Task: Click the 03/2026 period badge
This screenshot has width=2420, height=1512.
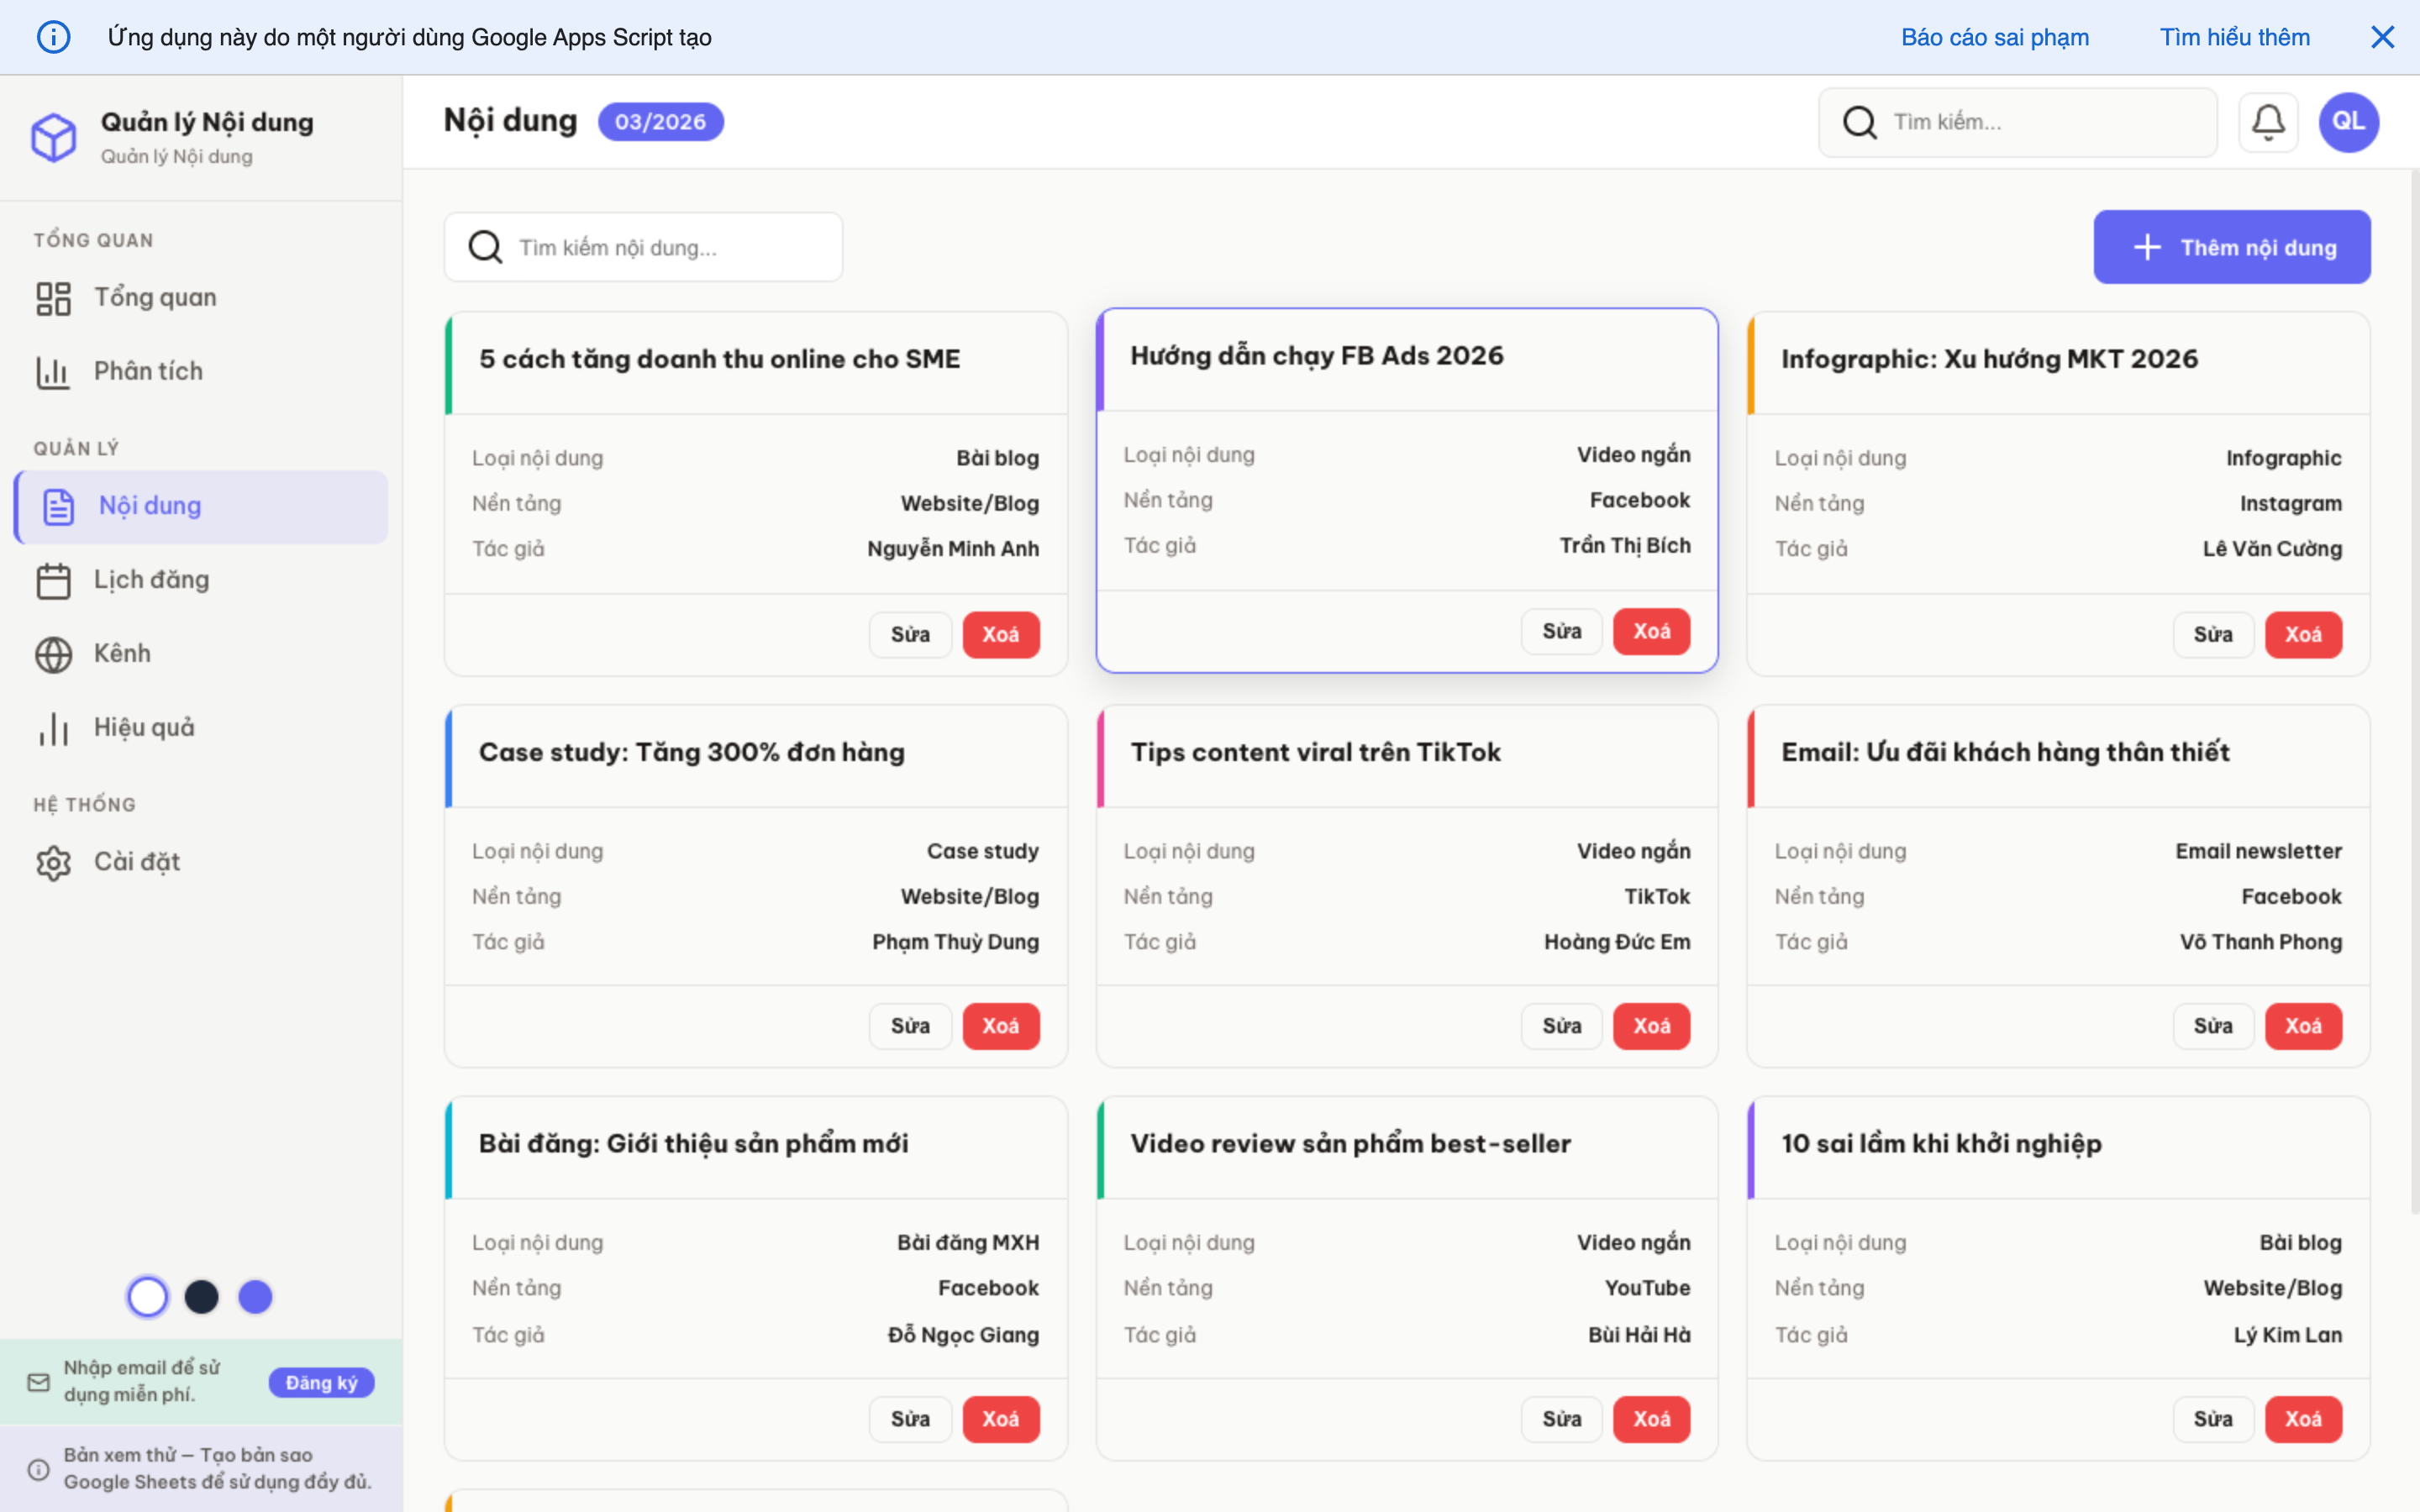Action: pyautogui.click(x=660, y=121)
